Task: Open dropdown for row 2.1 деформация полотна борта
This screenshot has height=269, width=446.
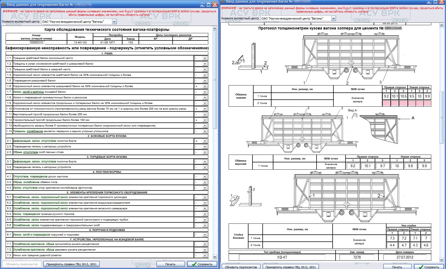Action: 205,141
